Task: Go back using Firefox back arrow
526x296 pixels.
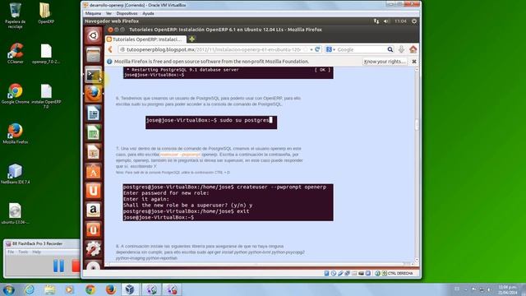Action: [110, 49]
